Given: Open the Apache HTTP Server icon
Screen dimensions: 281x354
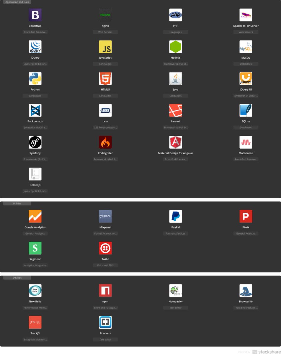Looking at the screenshot, I should click(246, 15).
